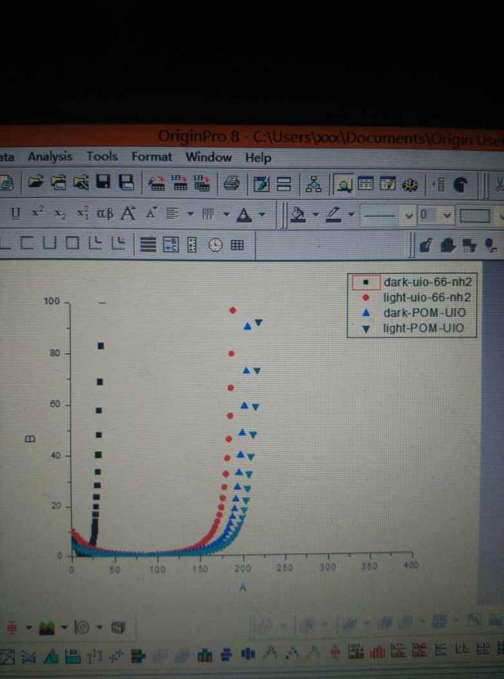Select the full box frame axis icon
The height and width of the screenshot is (679, 504).
tap(72, 244)
